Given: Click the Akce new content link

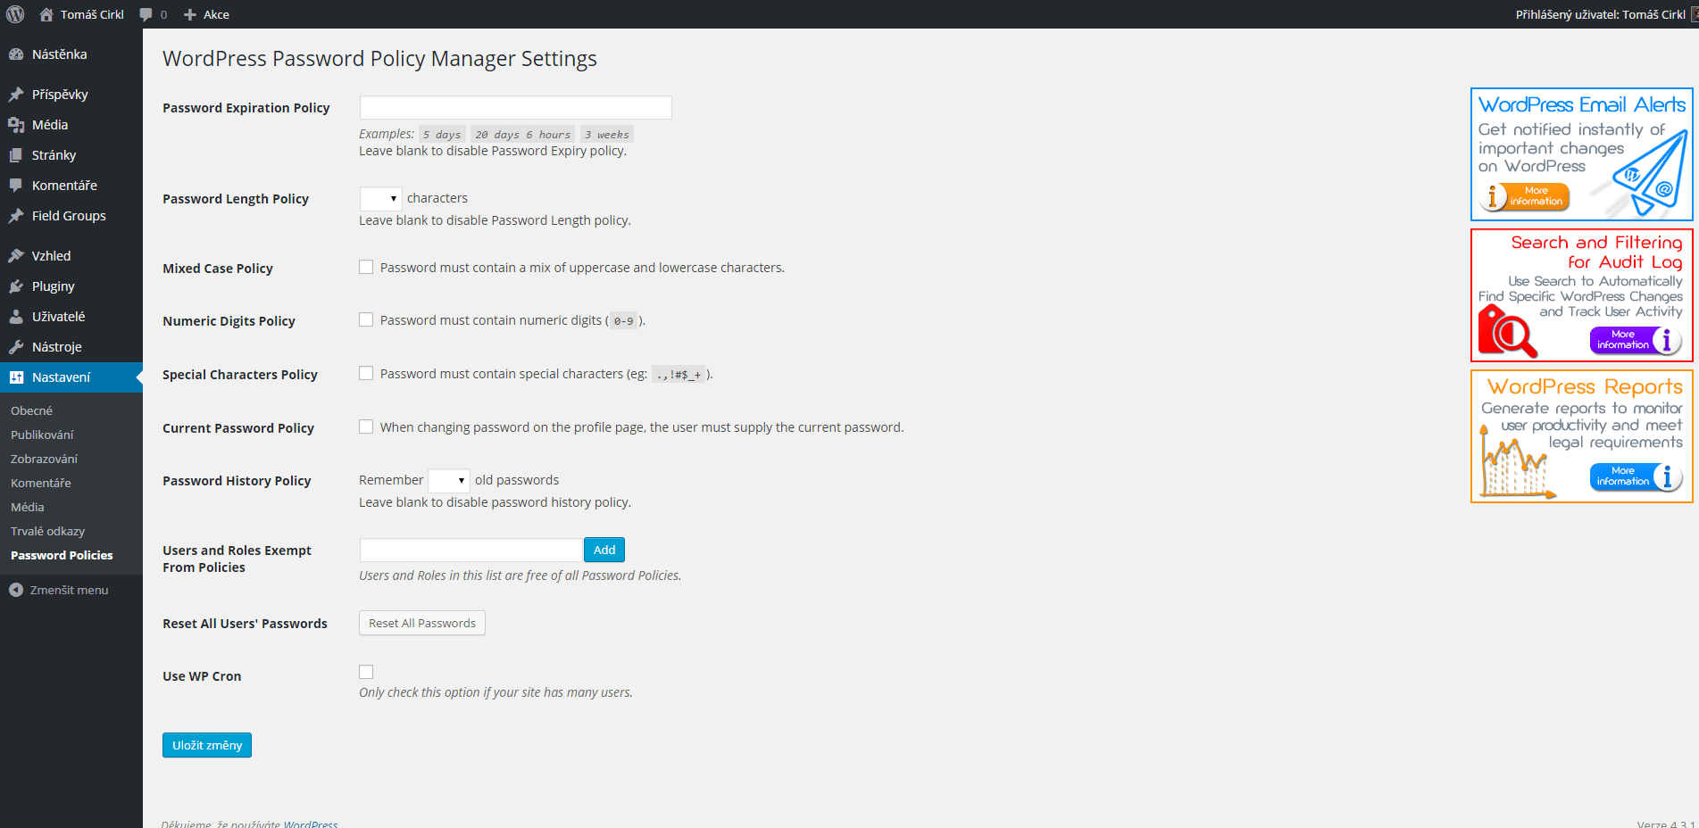Looking at the screenshot, I should point(206,14).
